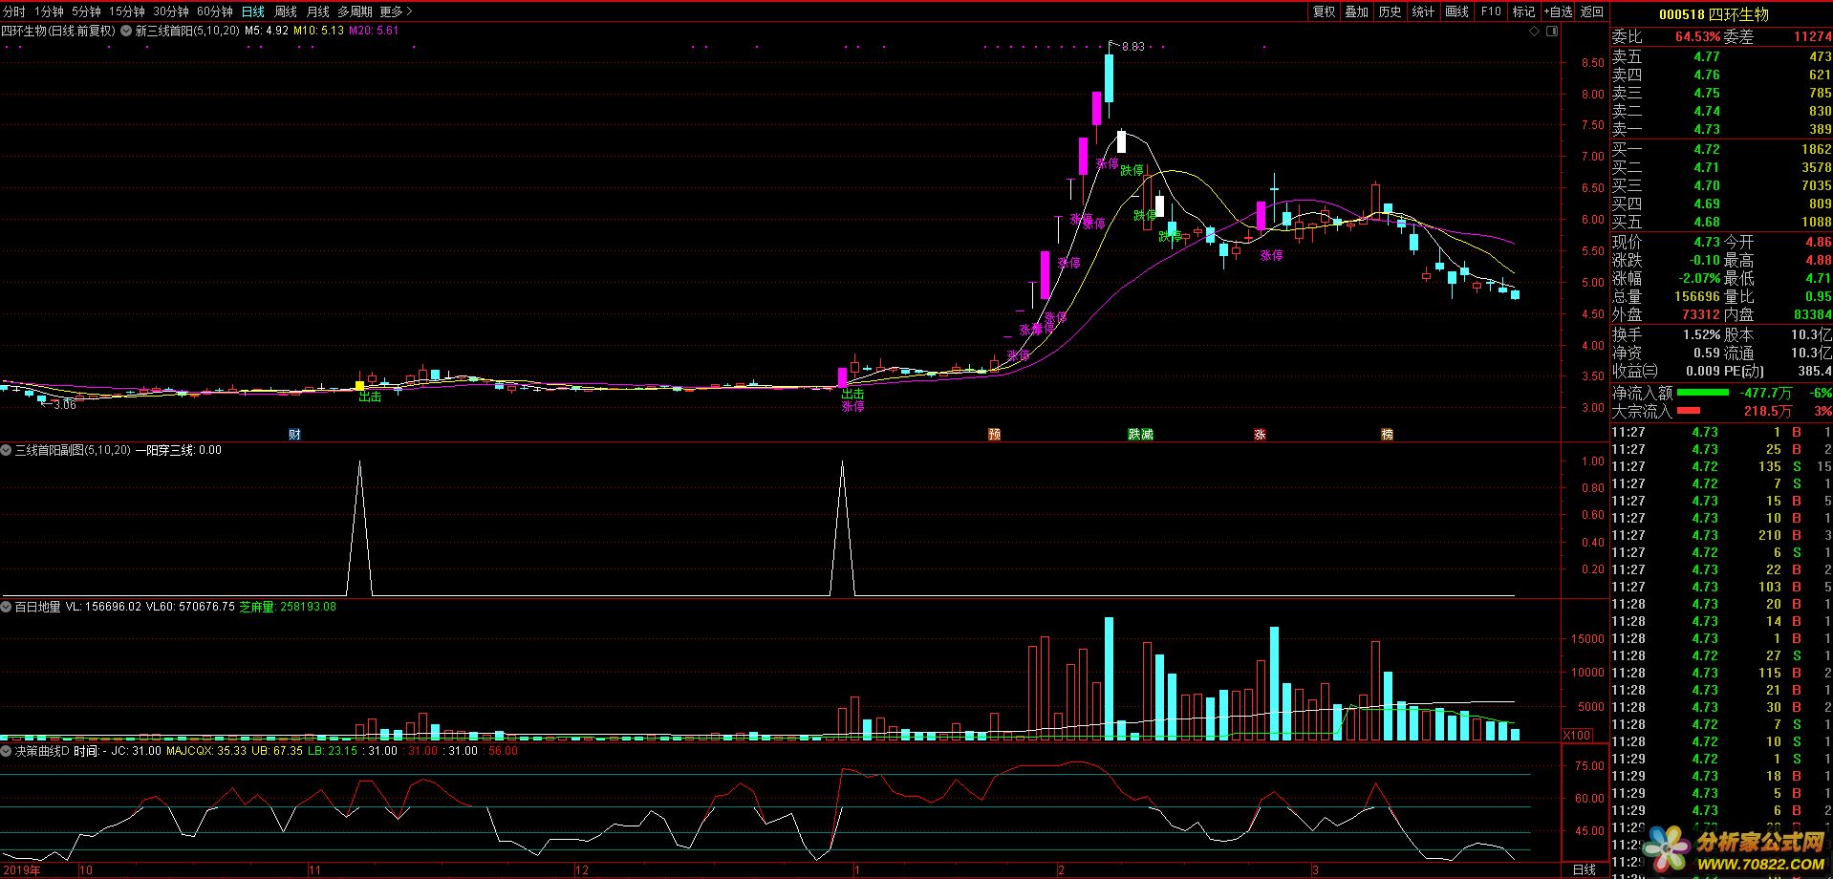Click the X100 volume unit label
The image size is (1833, 879).
coord(1577,735)
